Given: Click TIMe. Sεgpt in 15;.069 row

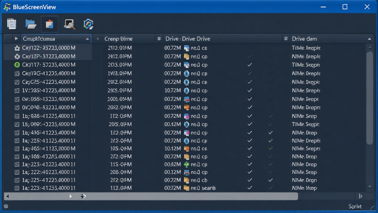Looking at the screenshot, I should click(305, 124).
